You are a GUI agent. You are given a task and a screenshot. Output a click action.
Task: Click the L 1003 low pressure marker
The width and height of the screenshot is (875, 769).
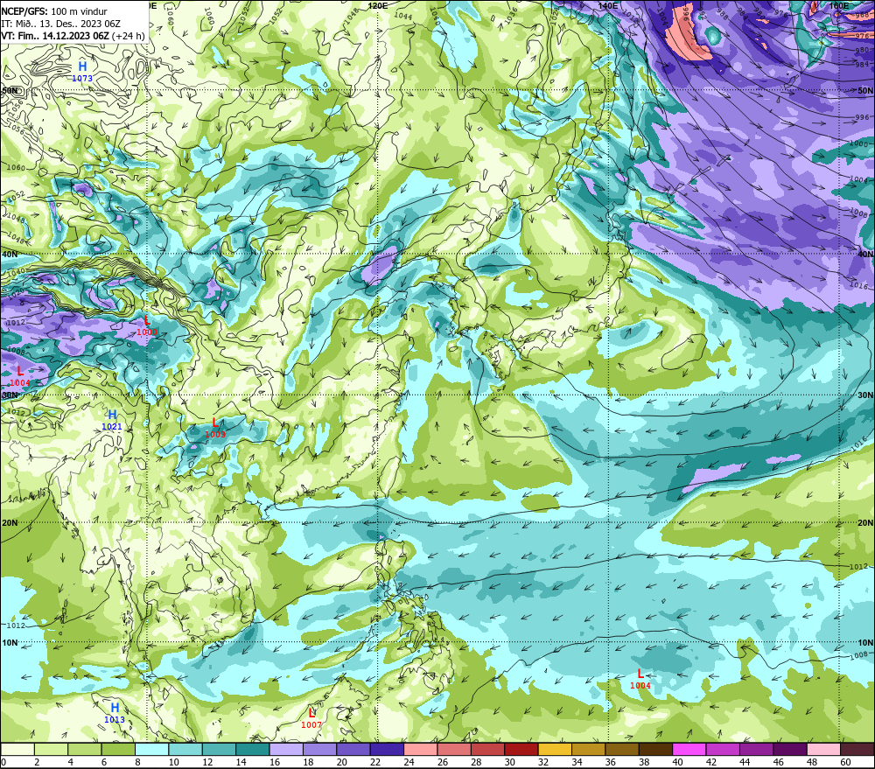(215, 428)
